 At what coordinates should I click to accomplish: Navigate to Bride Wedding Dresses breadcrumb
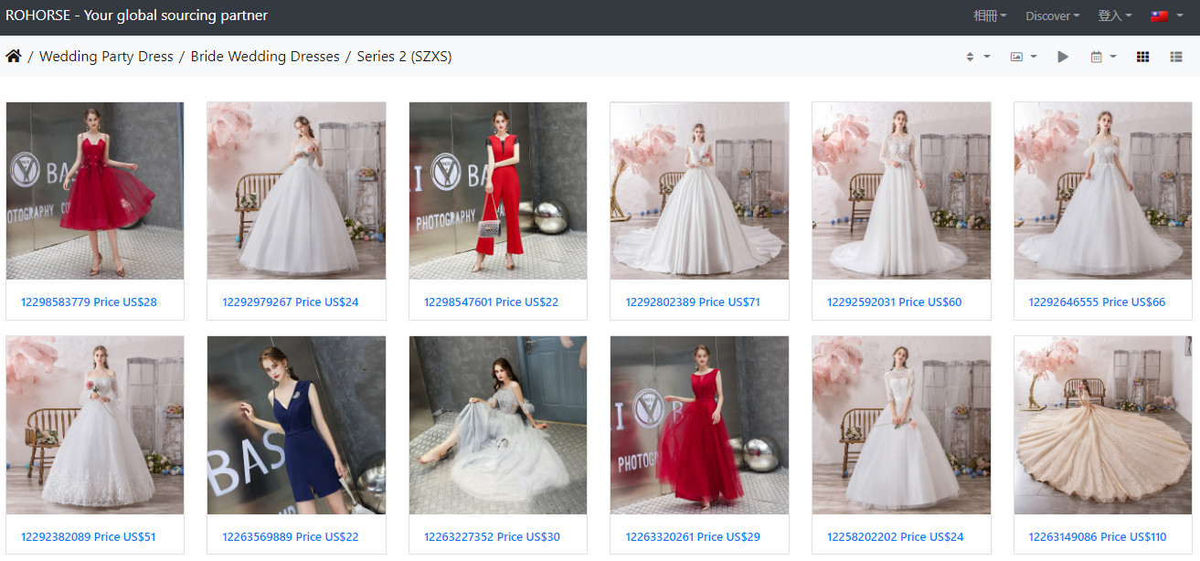pos(265,57)
